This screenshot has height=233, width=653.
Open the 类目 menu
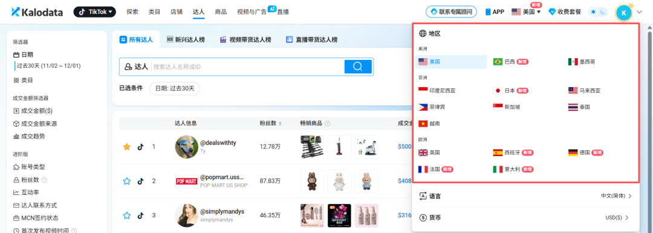[x=155, y=12]
